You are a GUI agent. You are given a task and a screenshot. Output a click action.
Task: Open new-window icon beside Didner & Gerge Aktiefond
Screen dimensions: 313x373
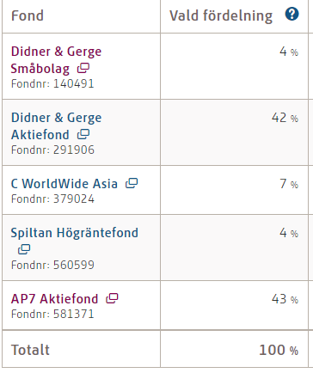pos(83,134)
